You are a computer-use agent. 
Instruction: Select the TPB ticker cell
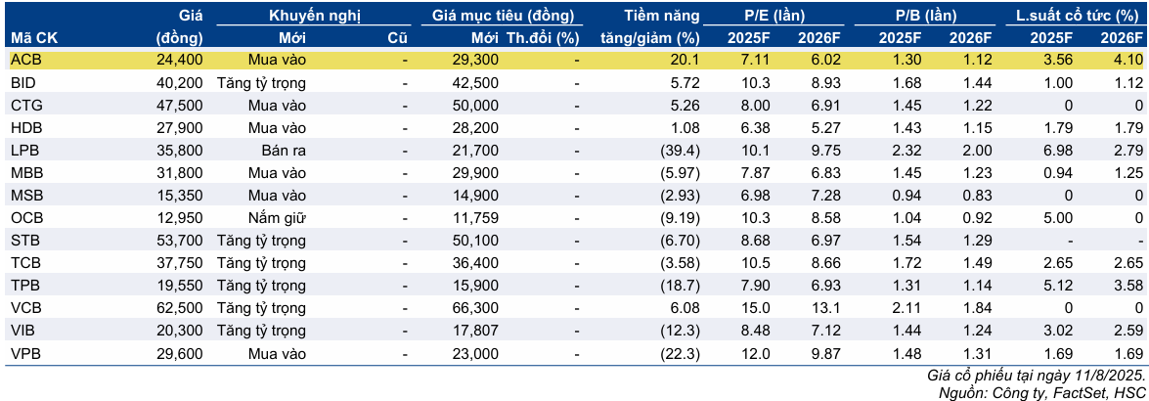tap(24, 285)
